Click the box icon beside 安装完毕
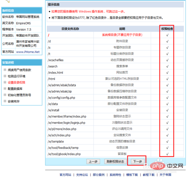 point(5,101)
